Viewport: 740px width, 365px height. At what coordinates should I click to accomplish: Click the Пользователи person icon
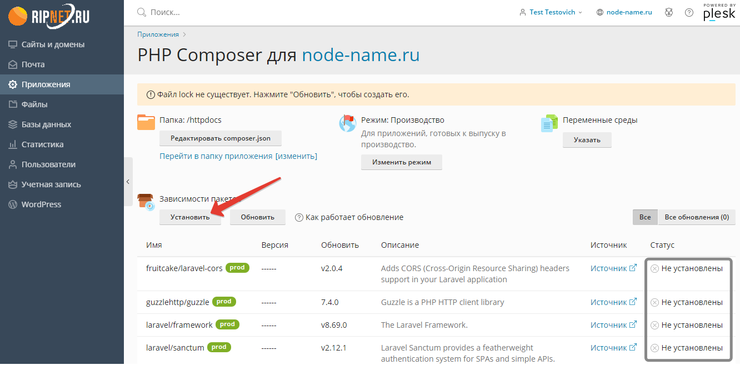click(x=13, y=164)
